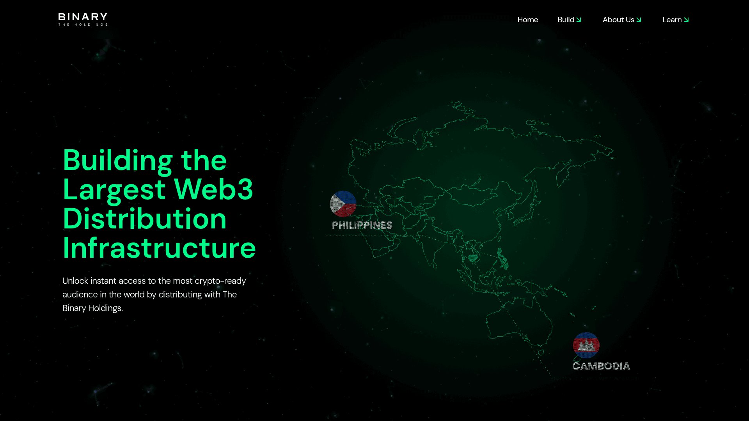Click the Binary Holdings logo
Image resolution: width=749 pixels, height=421 pixels.
click(x=83, y=19)
